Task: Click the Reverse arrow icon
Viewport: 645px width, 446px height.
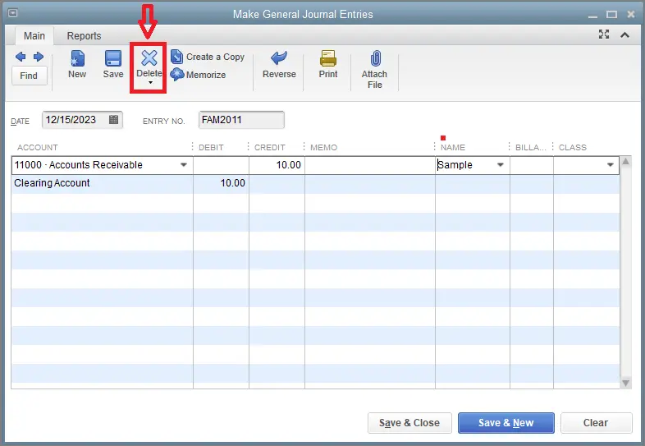Action: tap(279, 58)
